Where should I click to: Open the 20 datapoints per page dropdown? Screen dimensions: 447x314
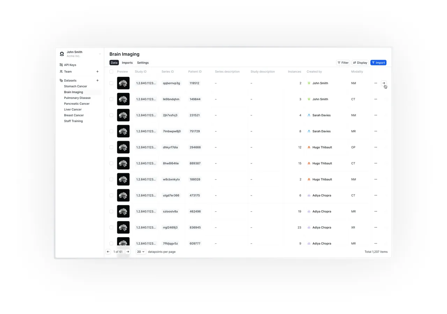(x=141, y=251)
